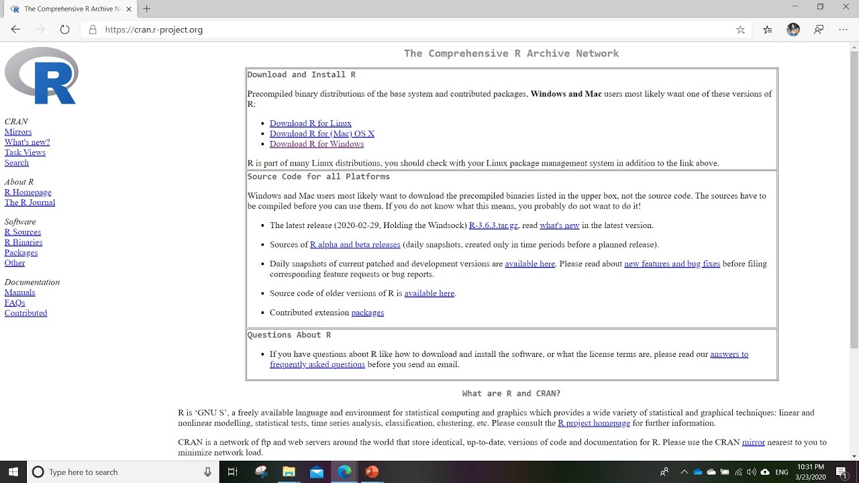859x483 pixels.
Task: Open the Packages sidebar link
Action: tap(21, 253)
